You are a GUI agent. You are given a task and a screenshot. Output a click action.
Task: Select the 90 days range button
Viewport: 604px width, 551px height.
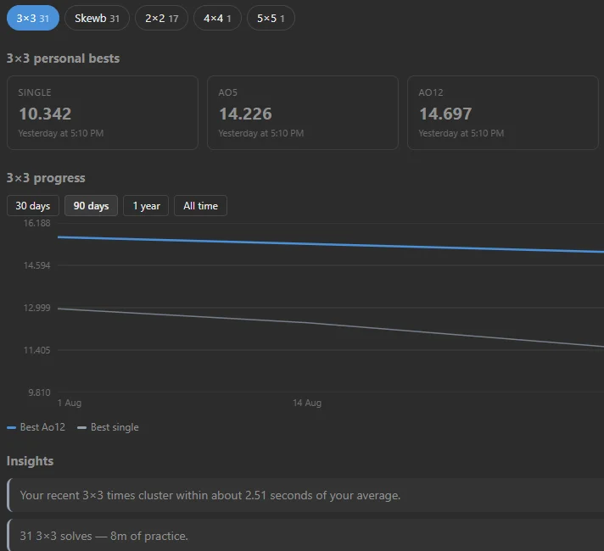tap(91, 206)
